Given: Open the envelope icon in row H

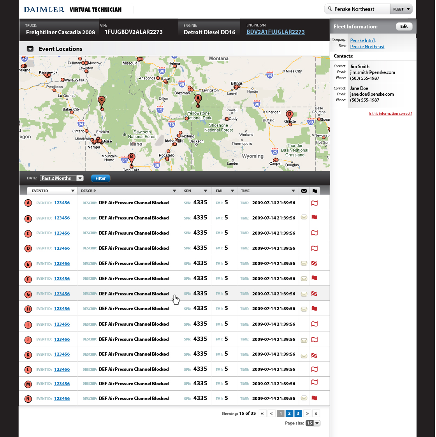Looking at the screenshot, I should click(x=304, y=309).
